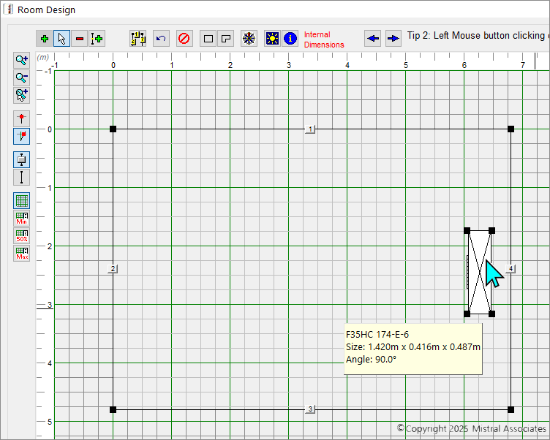Click the green plus add-item tool
Screen dimensions: 550x440
pyautogui.click(x=45, y=39)
